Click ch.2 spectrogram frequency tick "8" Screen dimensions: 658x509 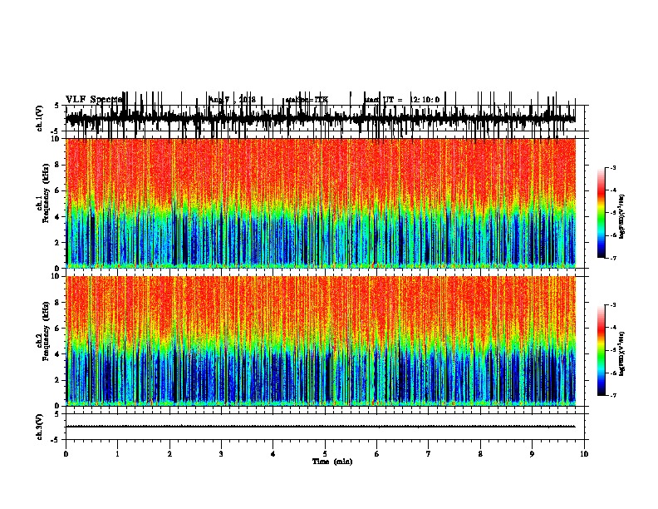[x=57, y=303]
